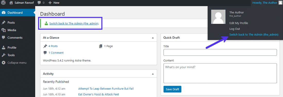
Task: Click the user avatar in account dropdown
Action: click(x=218, y=17)
